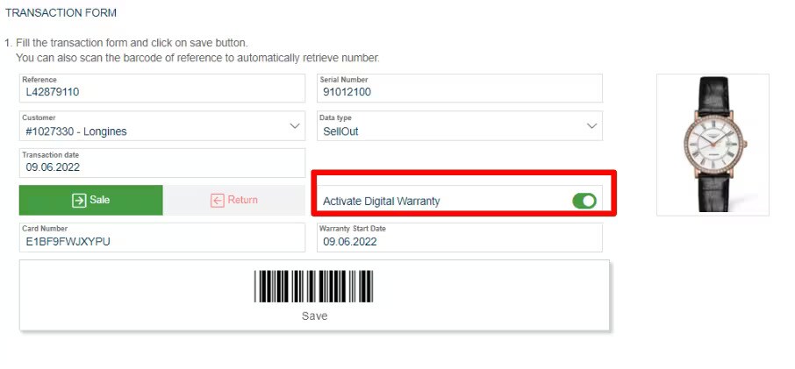The image size is (795, 369).
Task: Click the Transaction date field
Action: [162, 163]
